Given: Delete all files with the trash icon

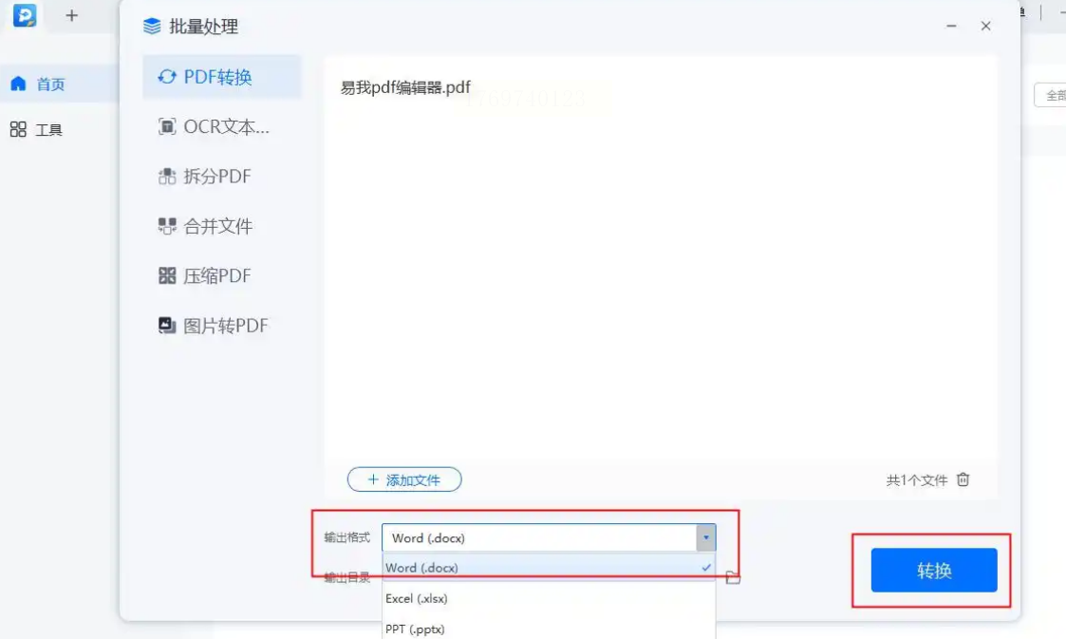Looking at the screenshot, I should [963, 479].
